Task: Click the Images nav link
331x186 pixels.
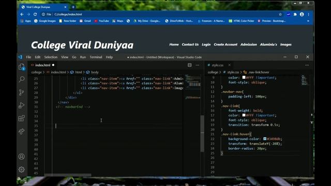Action: pos(286,44)
